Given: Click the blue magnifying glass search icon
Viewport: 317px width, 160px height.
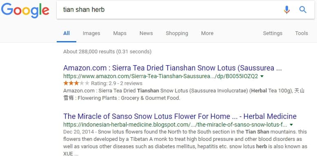Looking at the screenshot, I should click(303, 9).
